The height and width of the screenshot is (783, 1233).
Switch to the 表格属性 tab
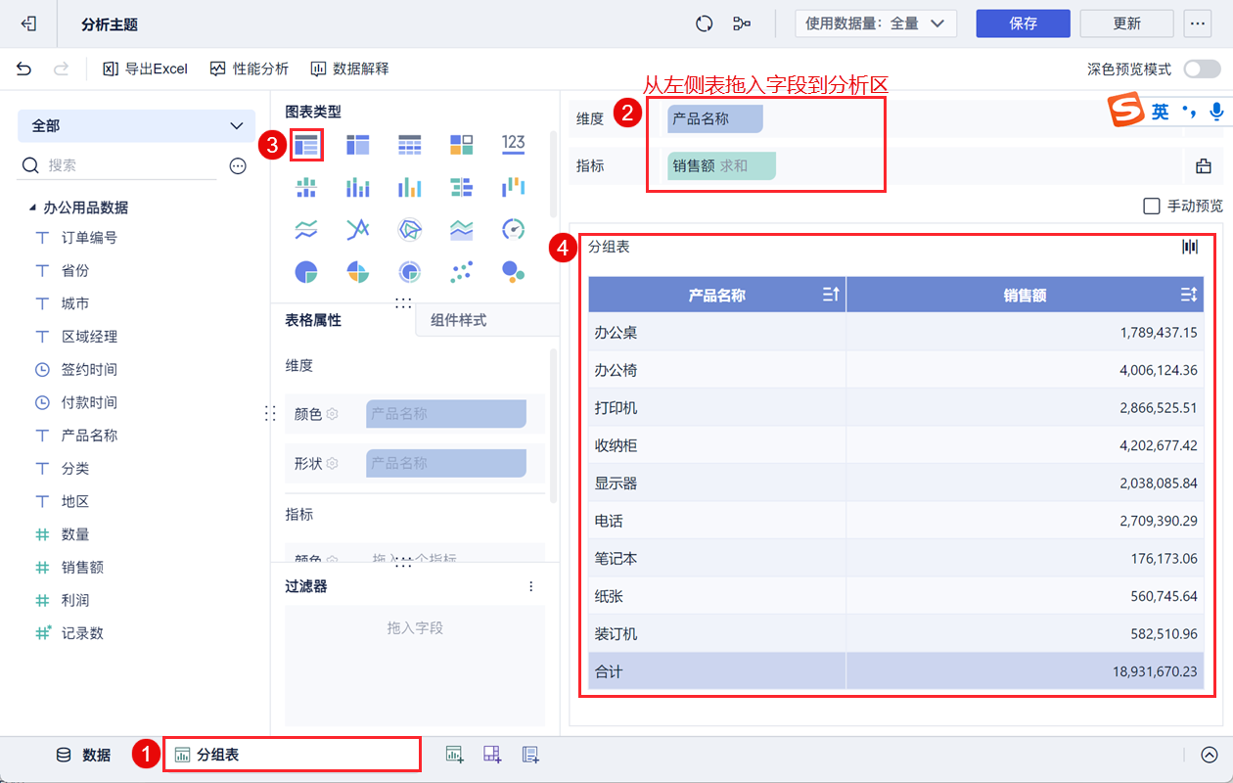pyautogui.click(x=313, y=320)
